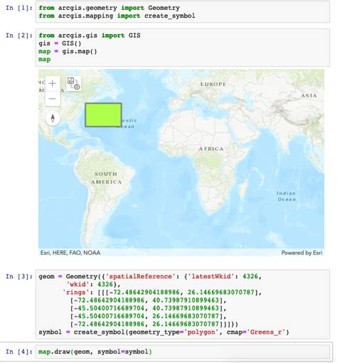Click the 'In [1]:' prompt label
The width and height of the screenshot is (337, 363).
click(x=19, y=8)
